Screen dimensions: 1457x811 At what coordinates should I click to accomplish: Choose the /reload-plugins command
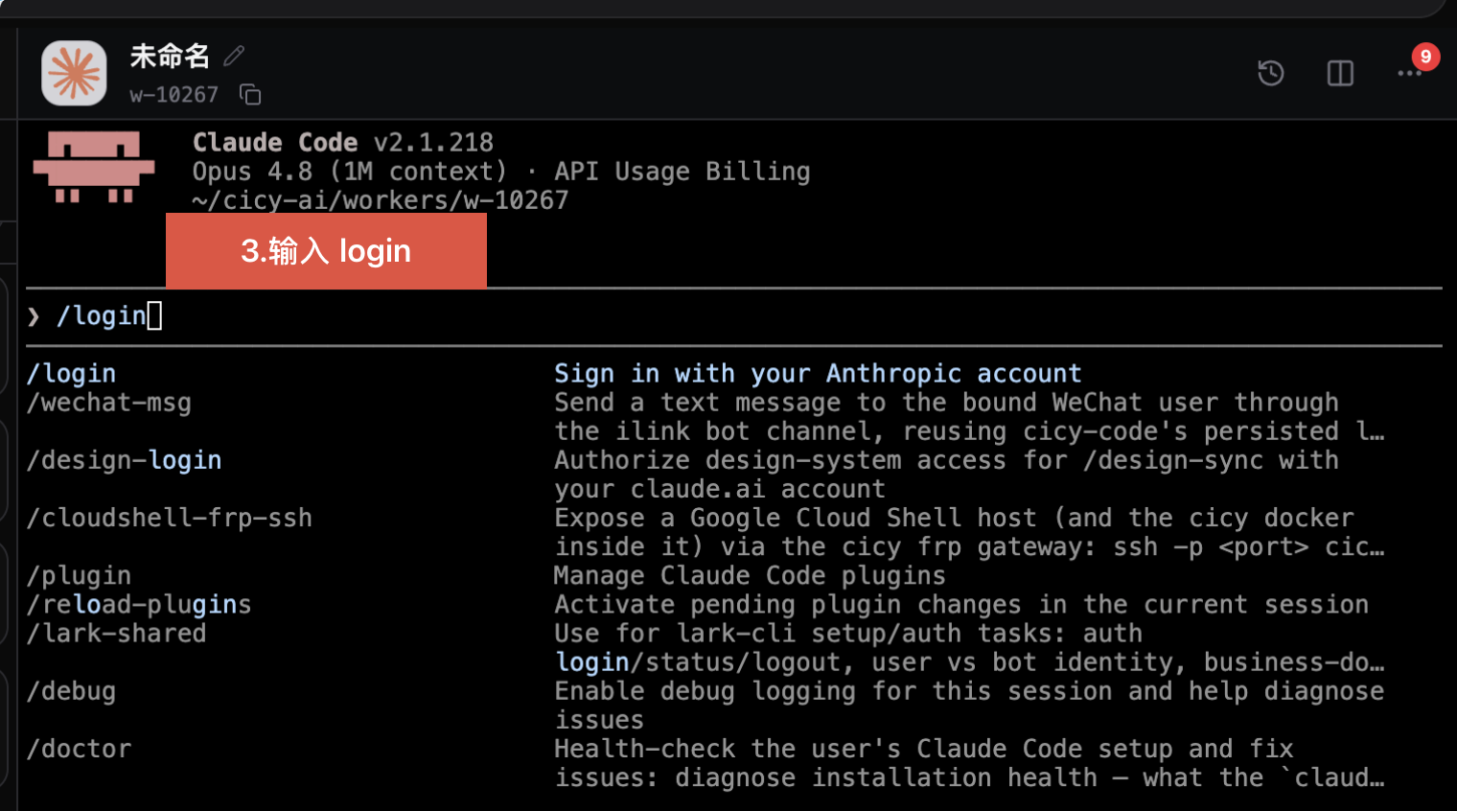[x=139, y=604]
